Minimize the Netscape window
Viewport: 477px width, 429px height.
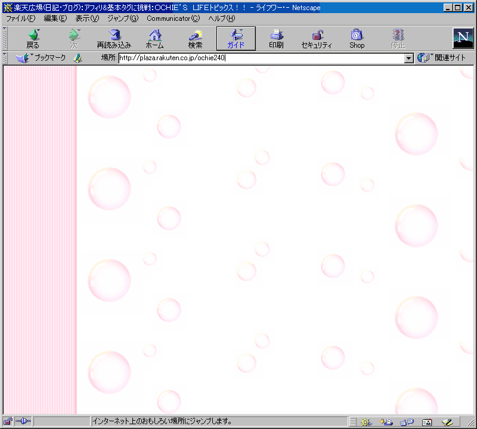point(448,8)
